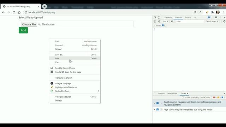Expand the Redux DevTools submenu

click(x=75, y=91)
